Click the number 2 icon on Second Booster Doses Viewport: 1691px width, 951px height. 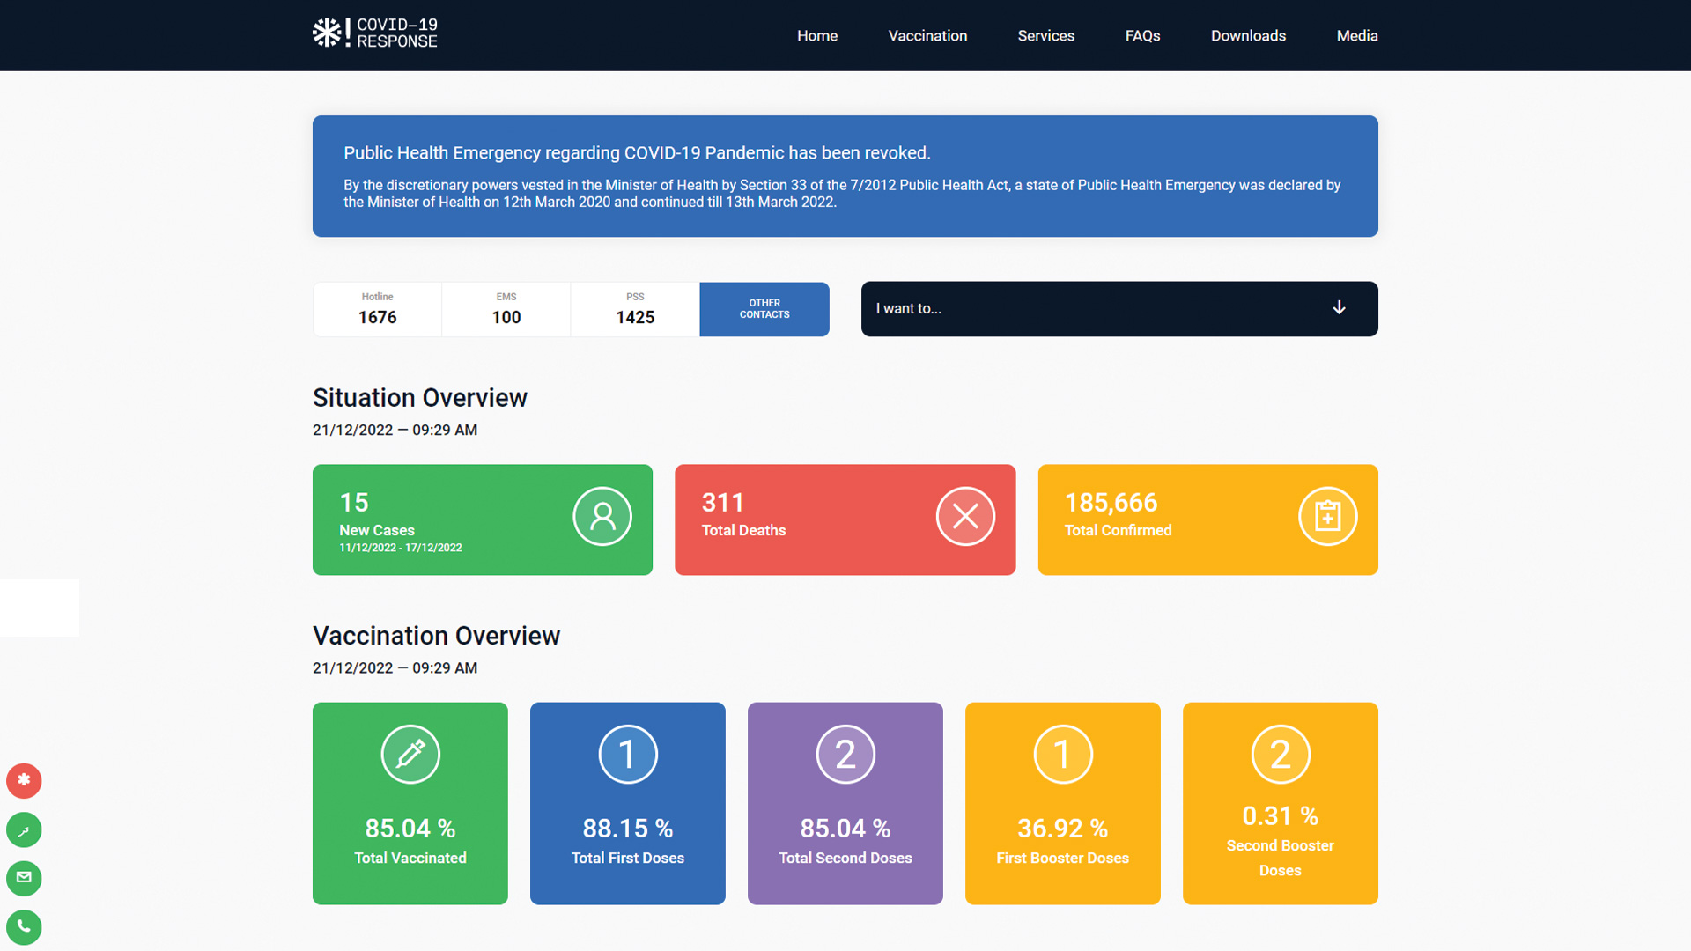(x=1281, y=754)
